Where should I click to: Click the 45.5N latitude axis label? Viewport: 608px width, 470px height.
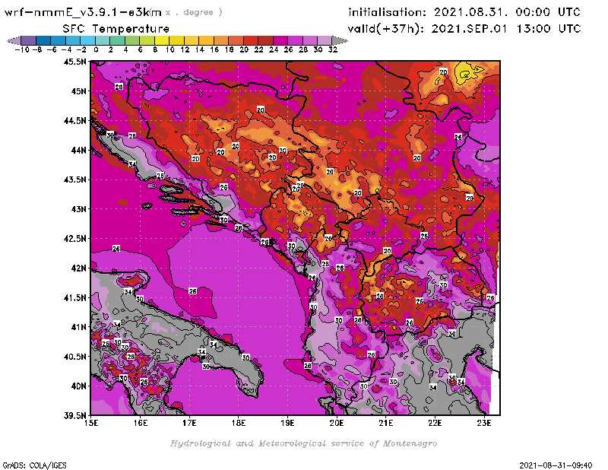(x=74, y=62)
